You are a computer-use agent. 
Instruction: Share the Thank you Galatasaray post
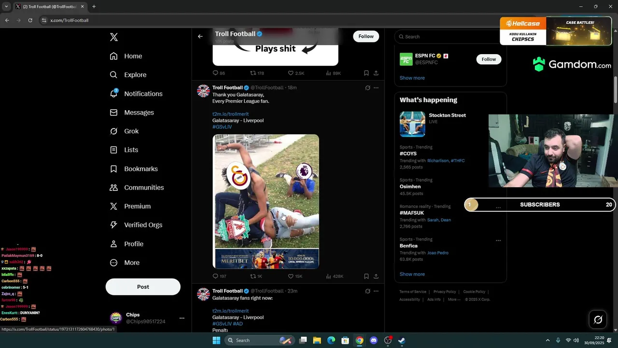click(x=376, y=276)
